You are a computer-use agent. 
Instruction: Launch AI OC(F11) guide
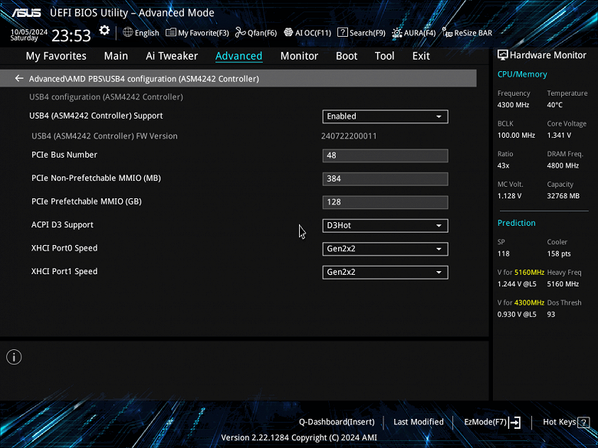tap(307, 33)
